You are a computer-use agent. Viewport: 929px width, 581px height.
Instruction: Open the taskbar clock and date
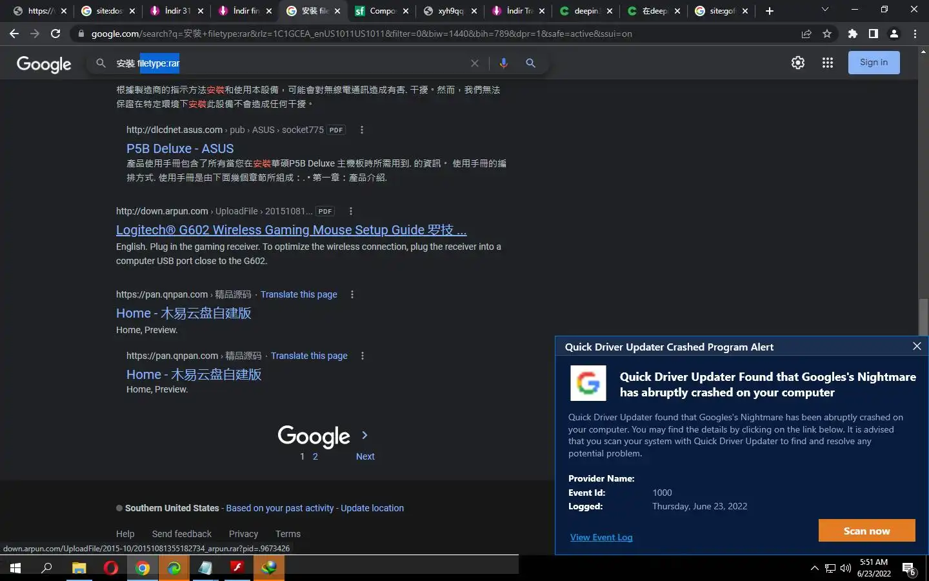pyautogui.click(x=874, y=568)
